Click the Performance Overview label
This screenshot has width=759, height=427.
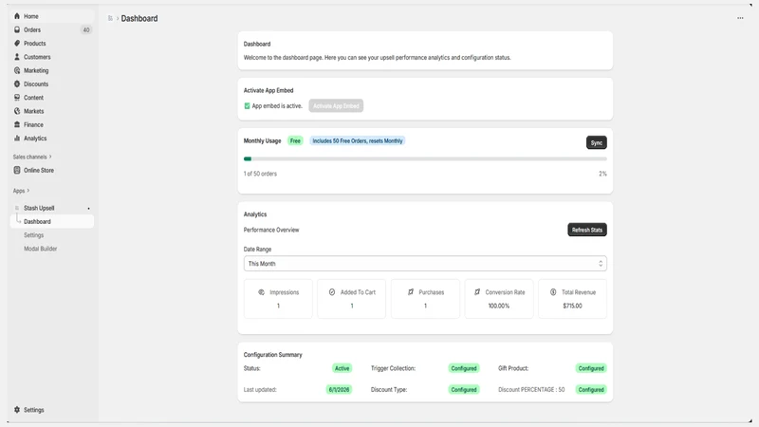271,230
